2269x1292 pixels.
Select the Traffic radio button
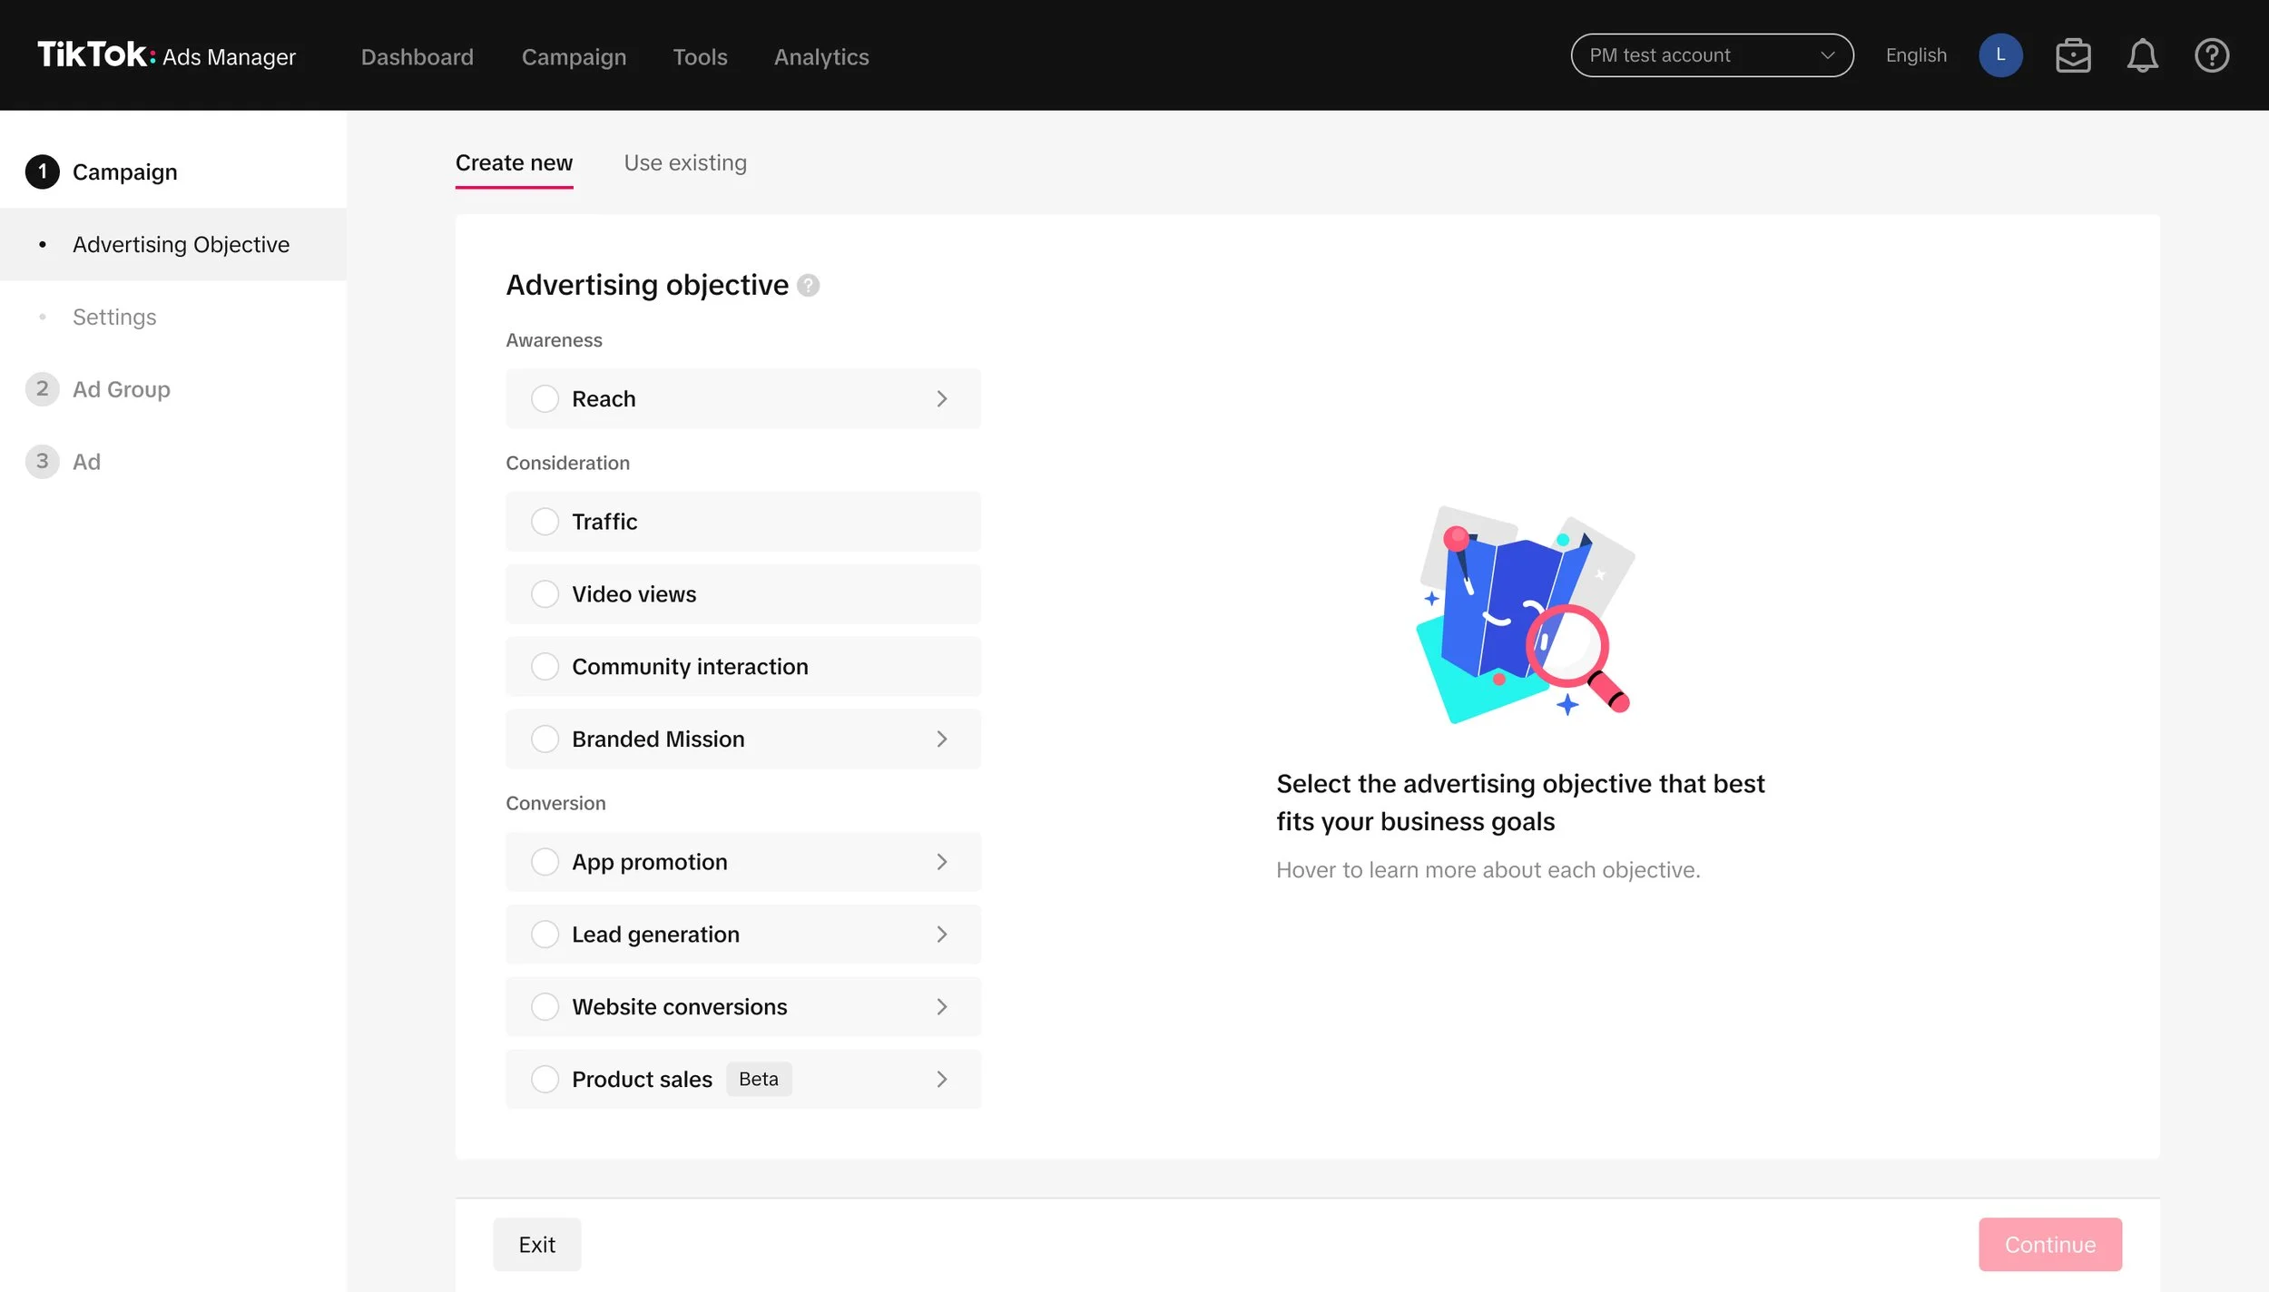[x=545, y=522]
